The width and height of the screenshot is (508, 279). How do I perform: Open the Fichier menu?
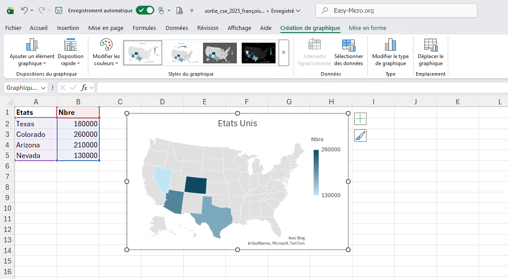[13, 28]
